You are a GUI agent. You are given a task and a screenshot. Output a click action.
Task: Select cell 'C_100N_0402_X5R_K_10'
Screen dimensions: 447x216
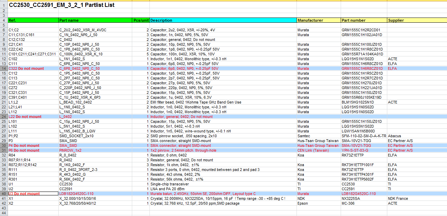(x=95, y=54)
